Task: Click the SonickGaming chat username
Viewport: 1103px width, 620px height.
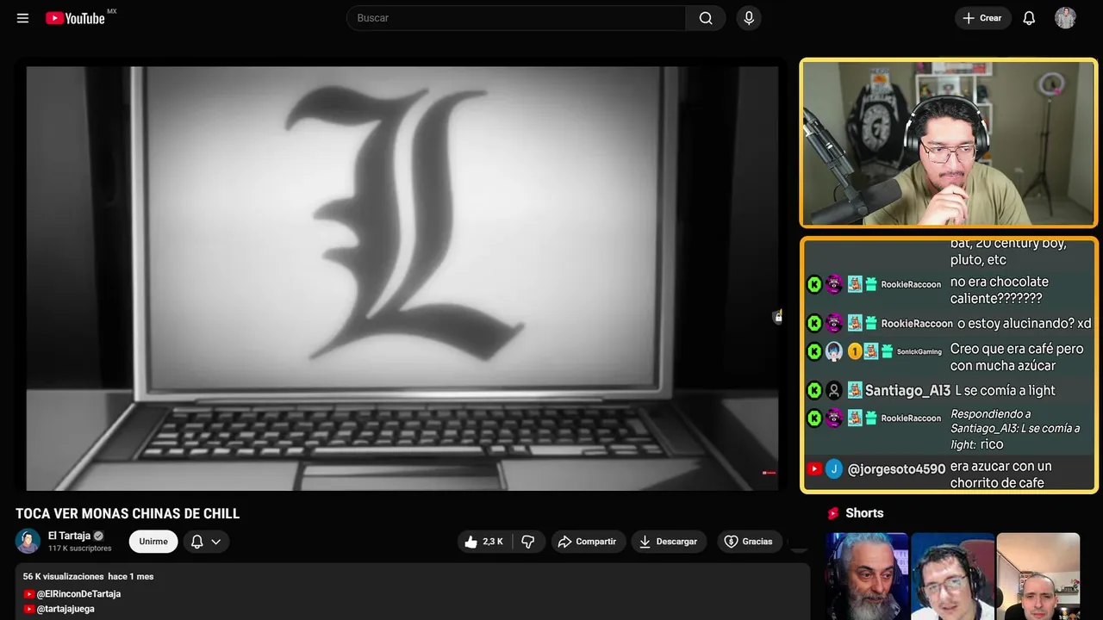Action: tap(919, 351)
